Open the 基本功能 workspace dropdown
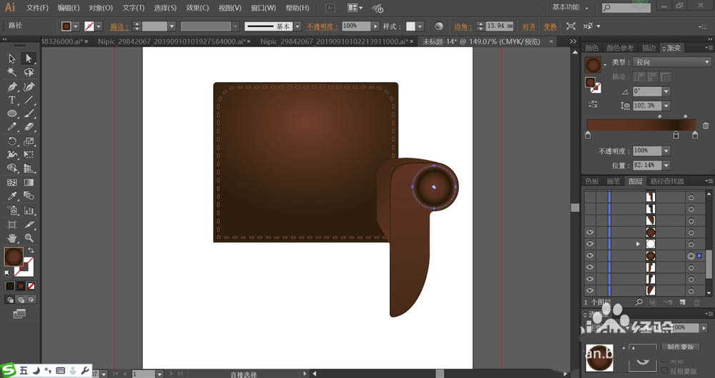Screen dimensions: 715x378 tap(570, 7)
